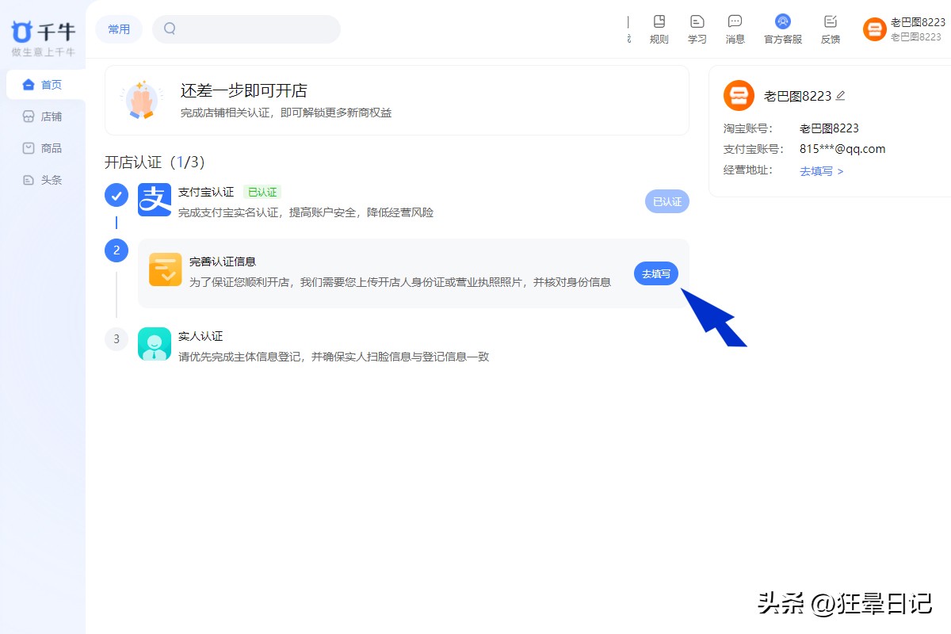Open the 消息 messages icon
The width and height of the screenshot is (951, 634).
click(735, 24)
